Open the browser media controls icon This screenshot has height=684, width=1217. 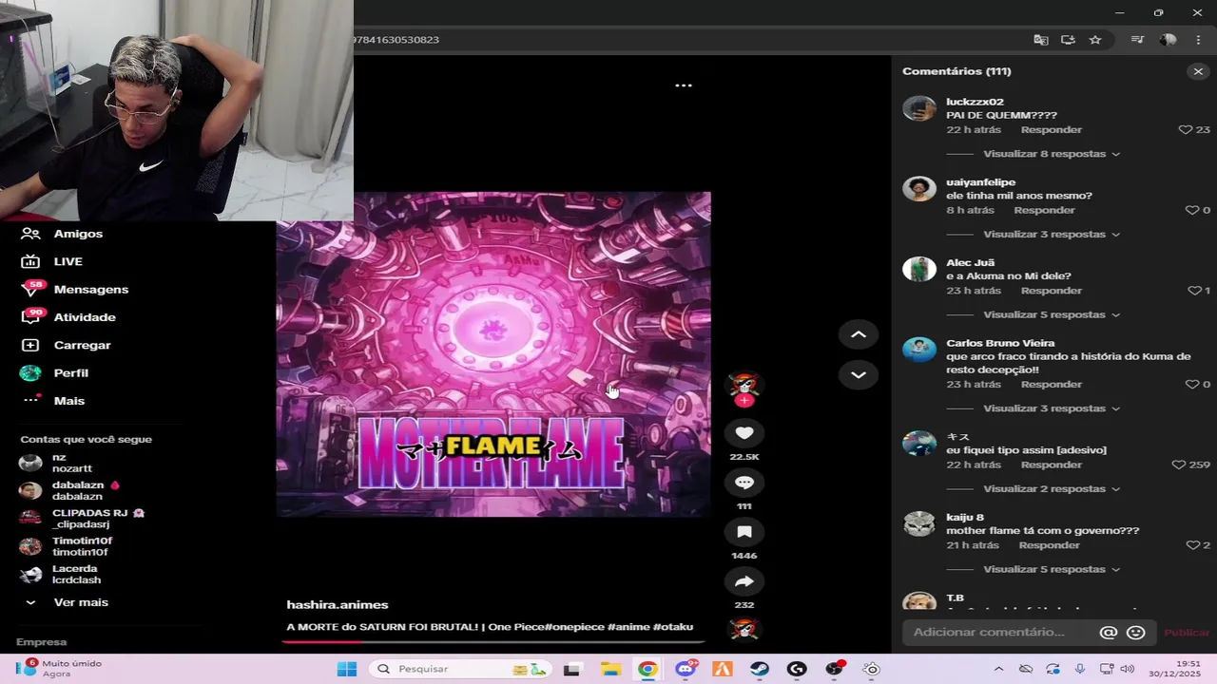point(1137,40)
